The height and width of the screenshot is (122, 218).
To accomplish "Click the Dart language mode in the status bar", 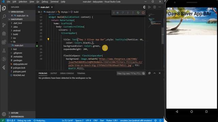I will pos(102,121).
